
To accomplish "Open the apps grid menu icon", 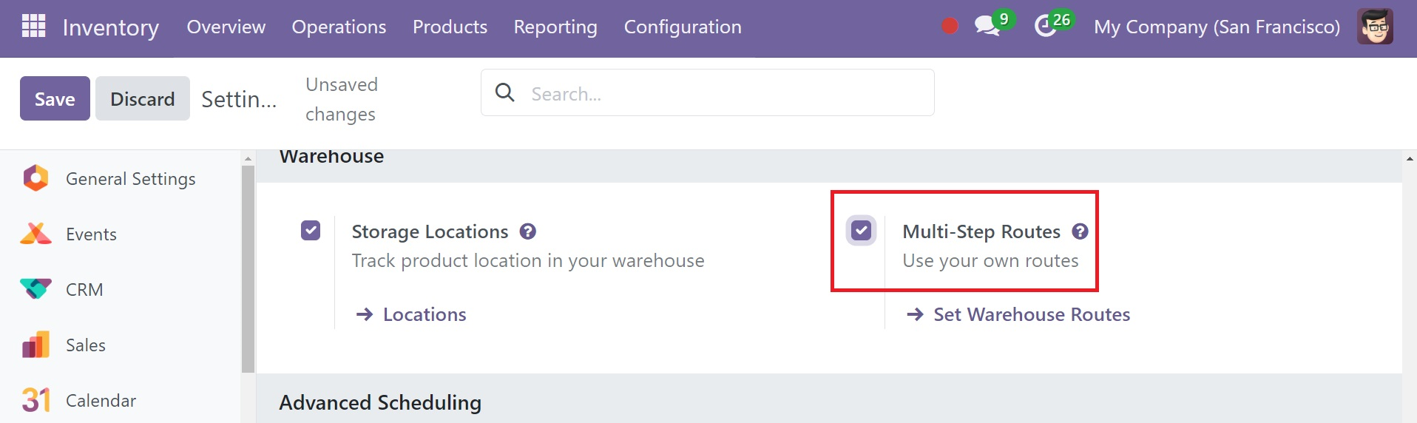I will 33,26.
